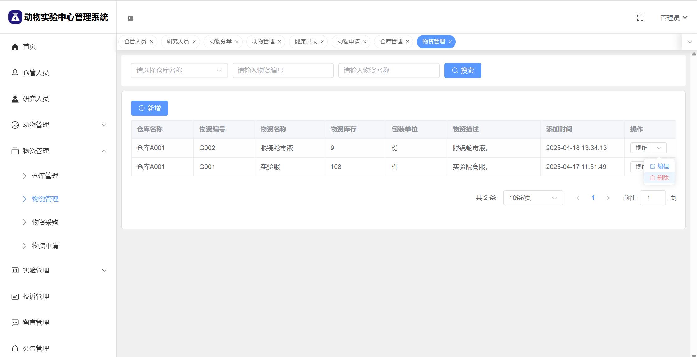Click the 新增 button
This screenshot has width=697, height=357.
[149, 108]
